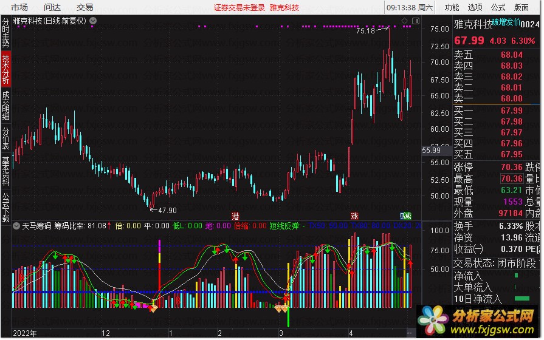544x340 pixels.
Task: Switch to 技术分析 side tab
Action: coord(6,69)
